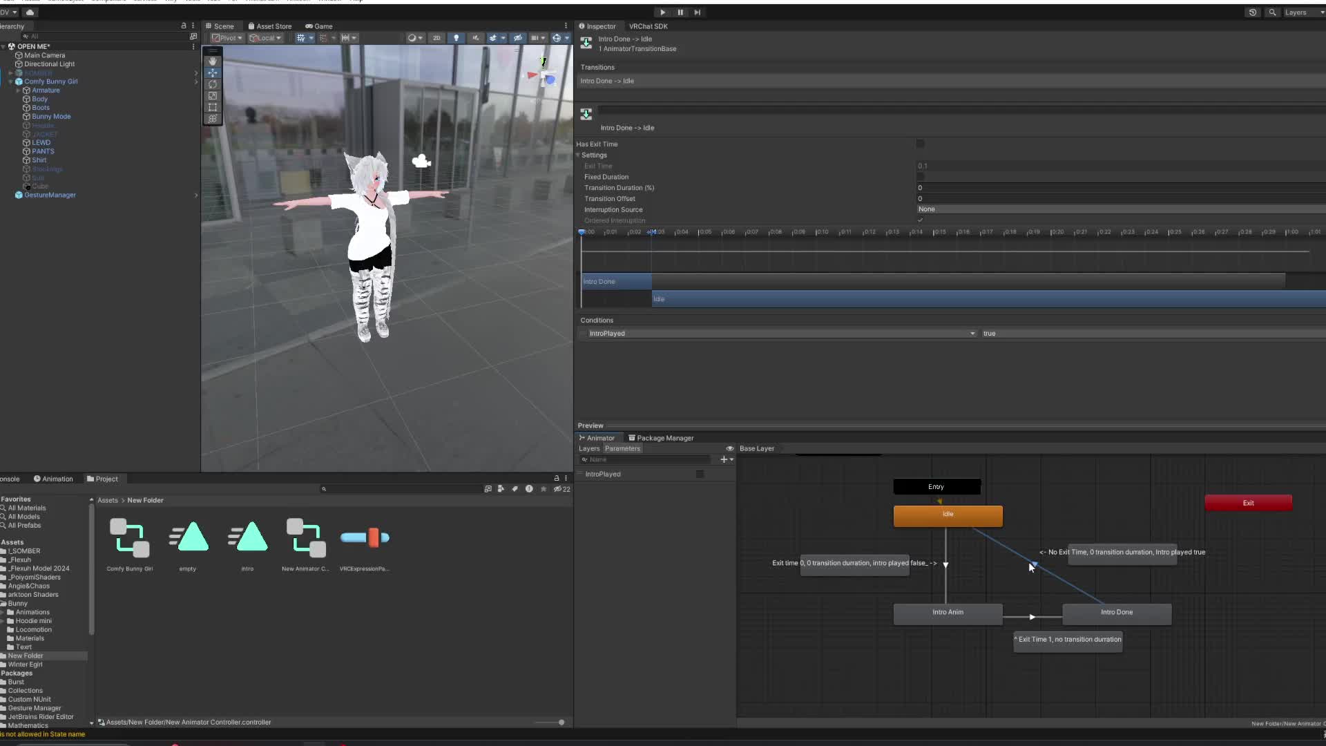The width and height of the screenshot is (1326, 746).
Task: Select the Hand view tool
Action: pos(213,61)
